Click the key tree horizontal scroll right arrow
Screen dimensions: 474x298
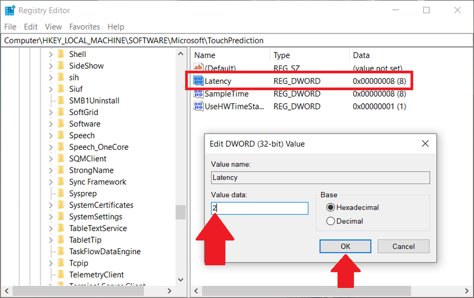(169, 291)
